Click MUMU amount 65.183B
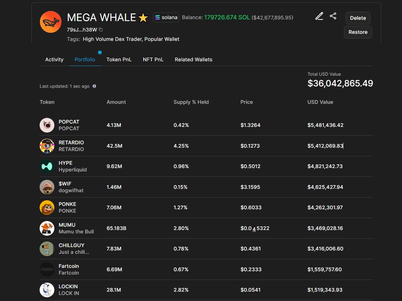The width and height of the screenshot is (402, 301). point(116,228)
